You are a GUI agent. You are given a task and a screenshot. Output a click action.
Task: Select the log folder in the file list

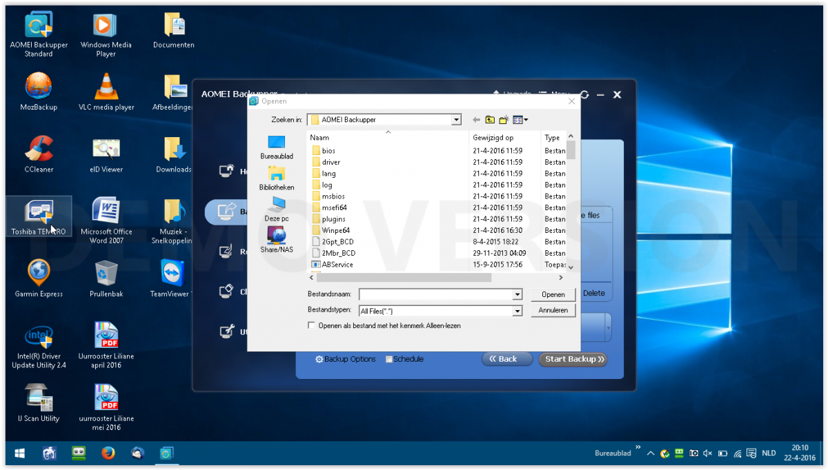pyautogui.click(x=327, y=185)
